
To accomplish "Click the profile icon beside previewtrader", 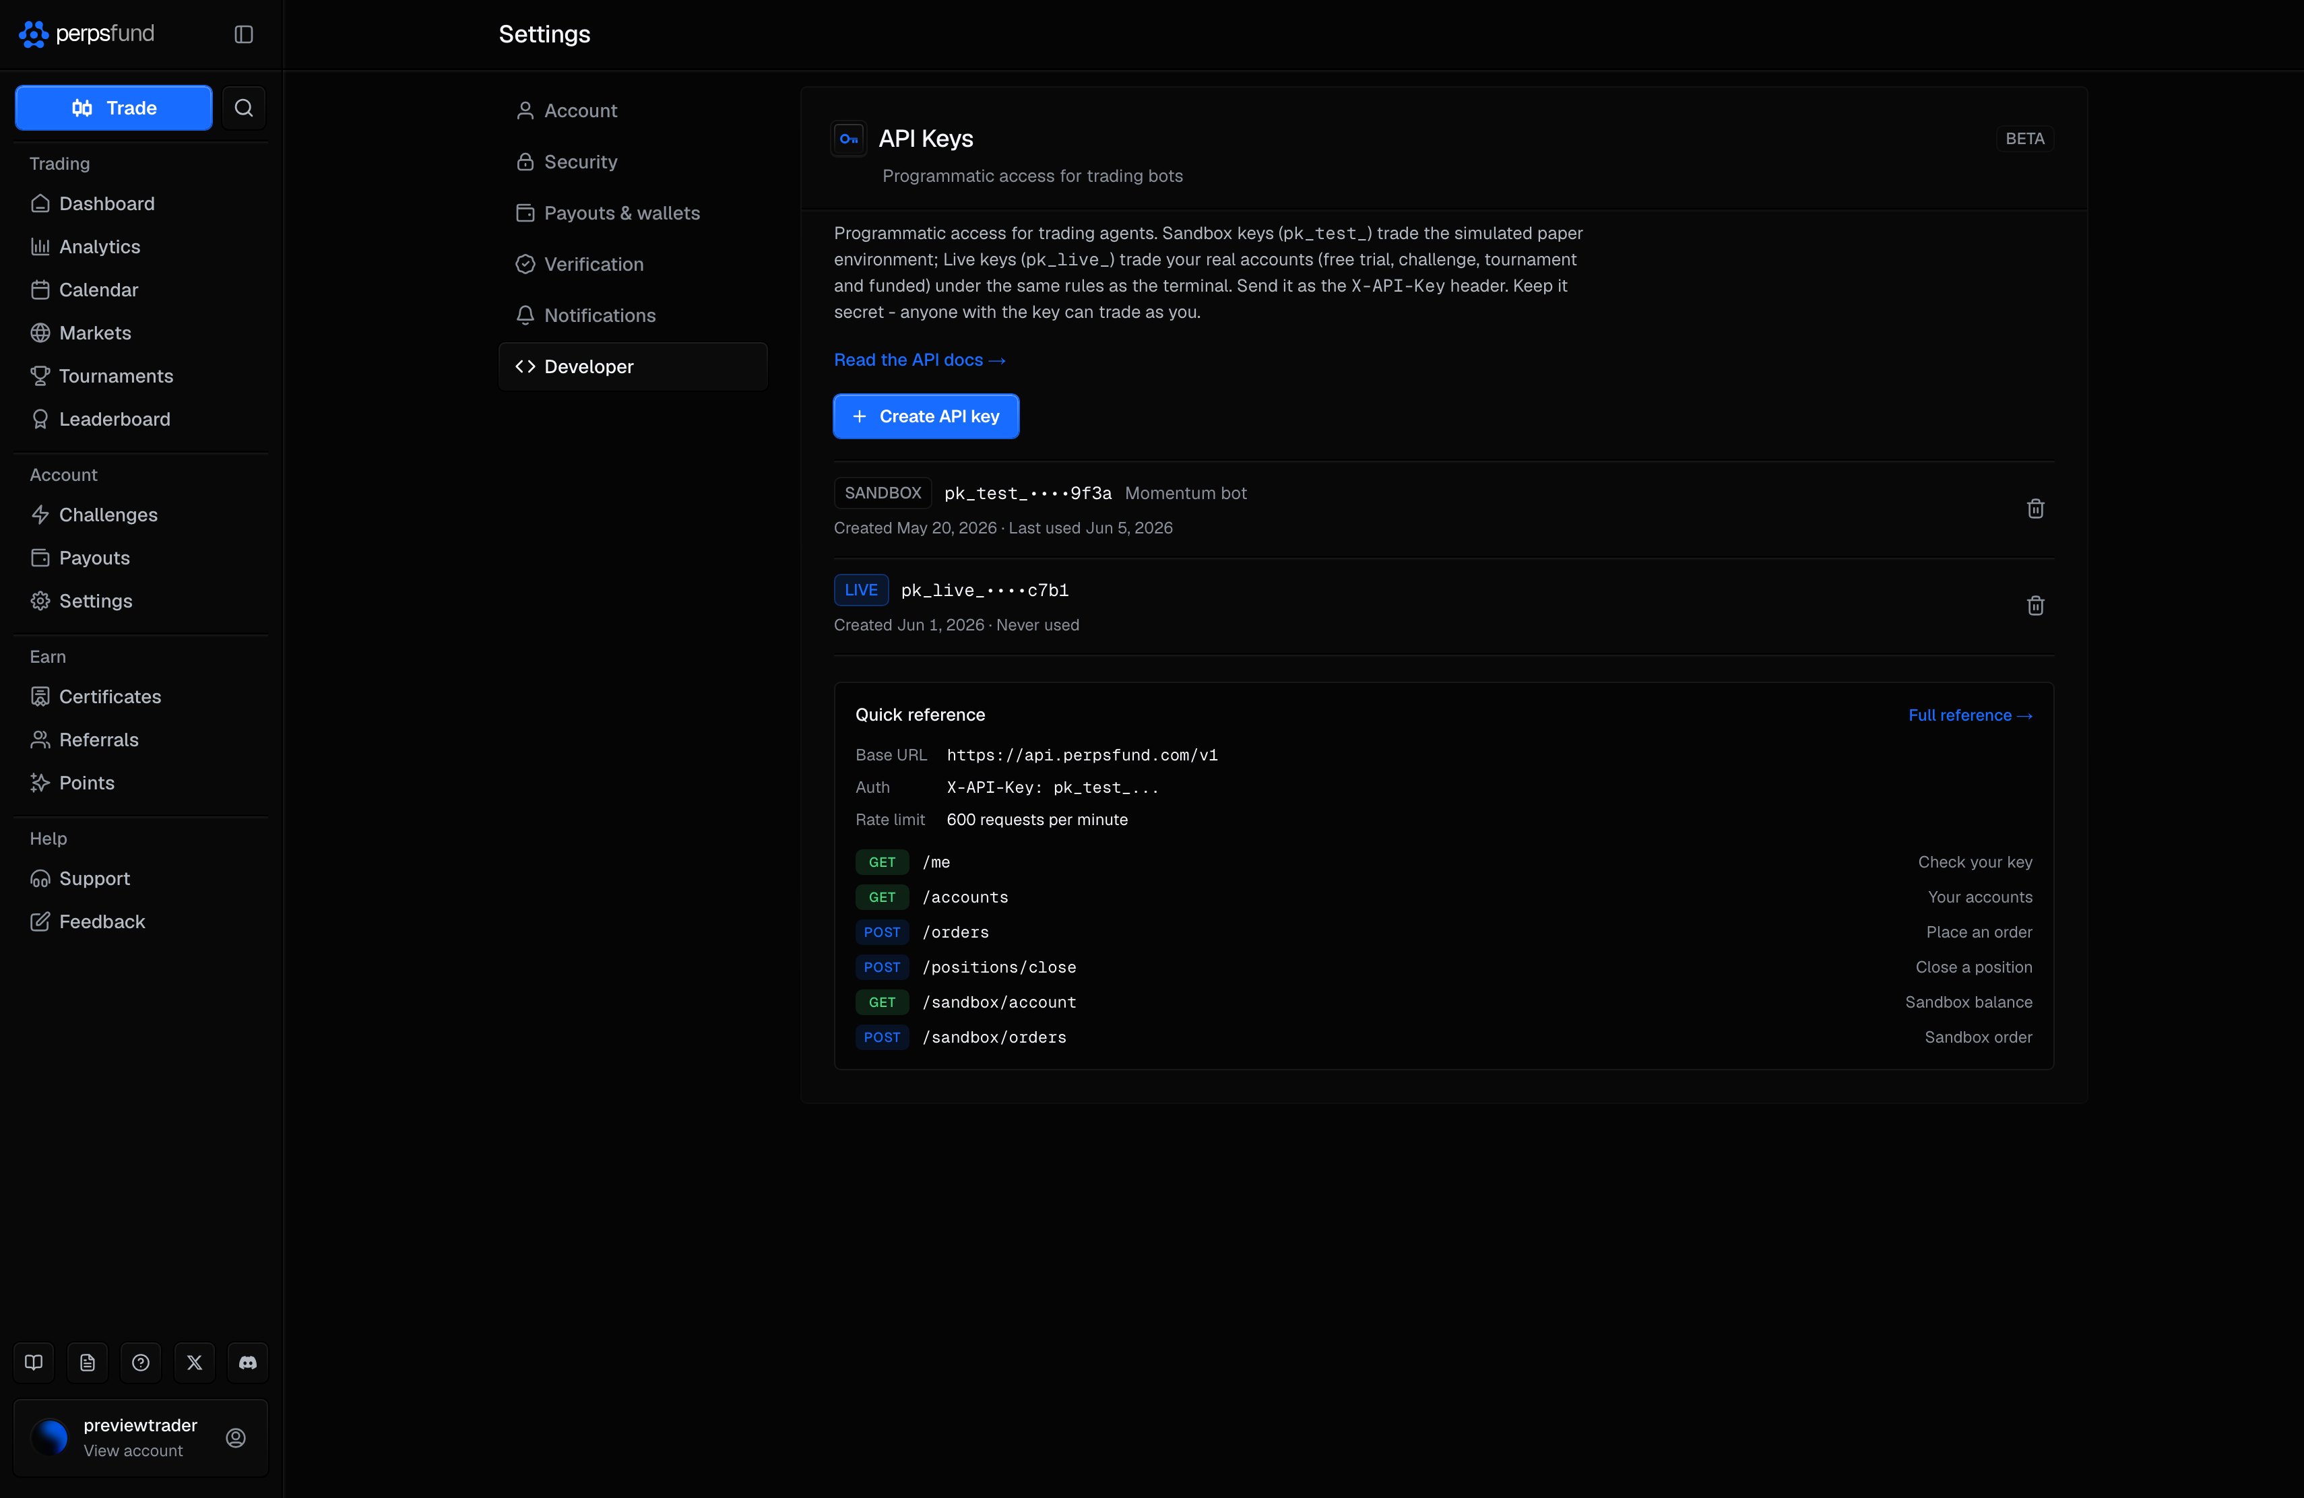I will click(236, 1438).
